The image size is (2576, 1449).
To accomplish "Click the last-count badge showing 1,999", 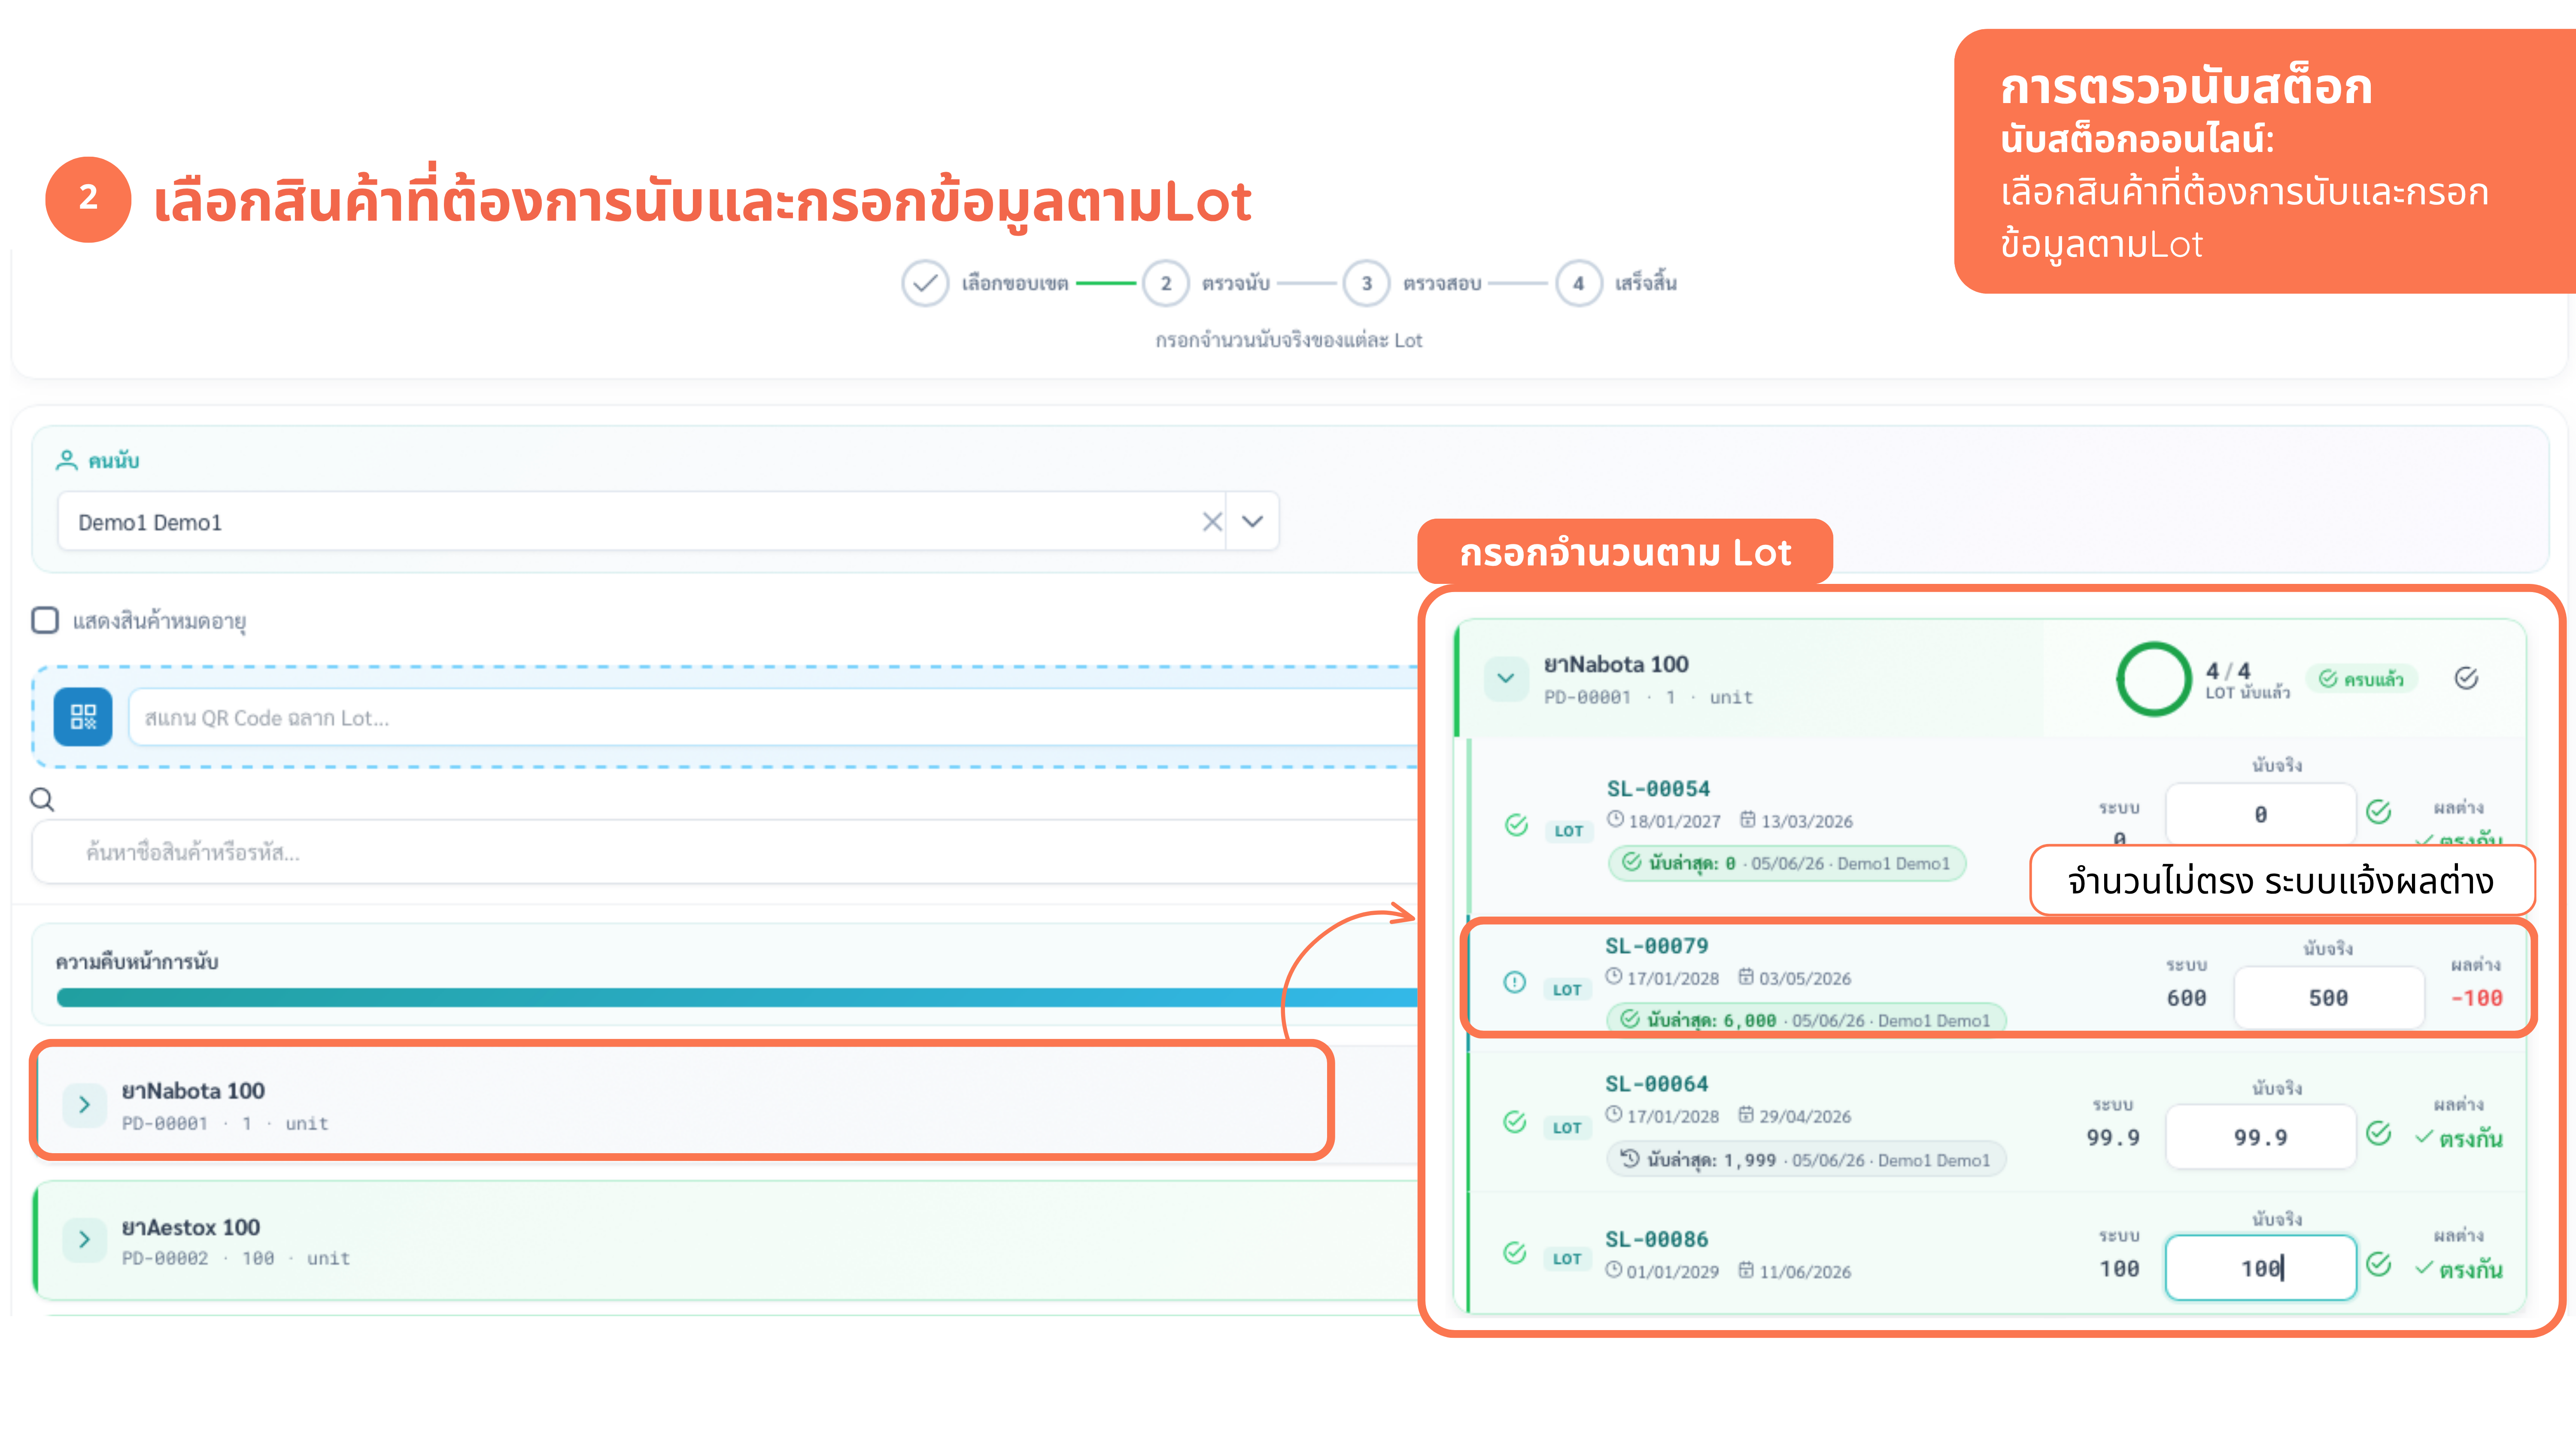I will pos(1806,1159).
